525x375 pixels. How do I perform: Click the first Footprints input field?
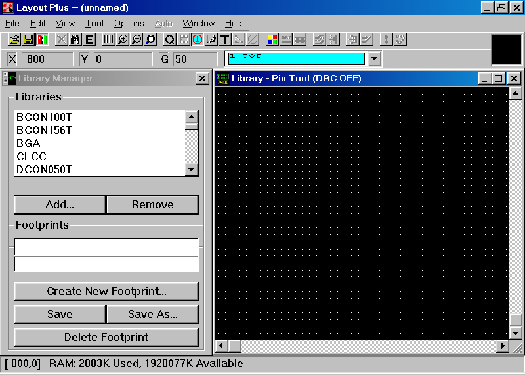point(106,248)
